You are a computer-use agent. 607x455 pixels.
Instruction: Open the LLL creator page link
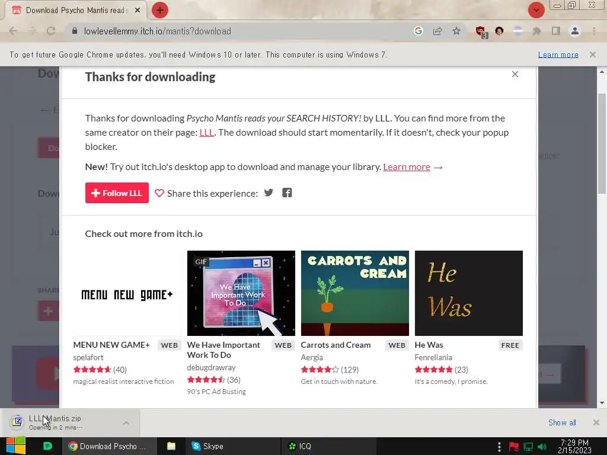[x=207, y=132]
